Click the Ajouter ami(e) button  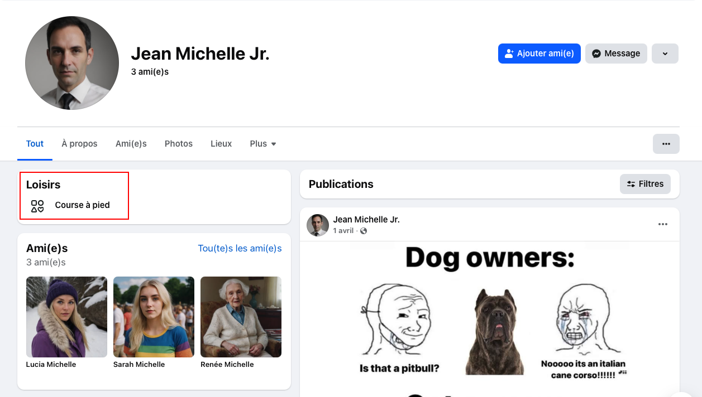coord(539,54)
